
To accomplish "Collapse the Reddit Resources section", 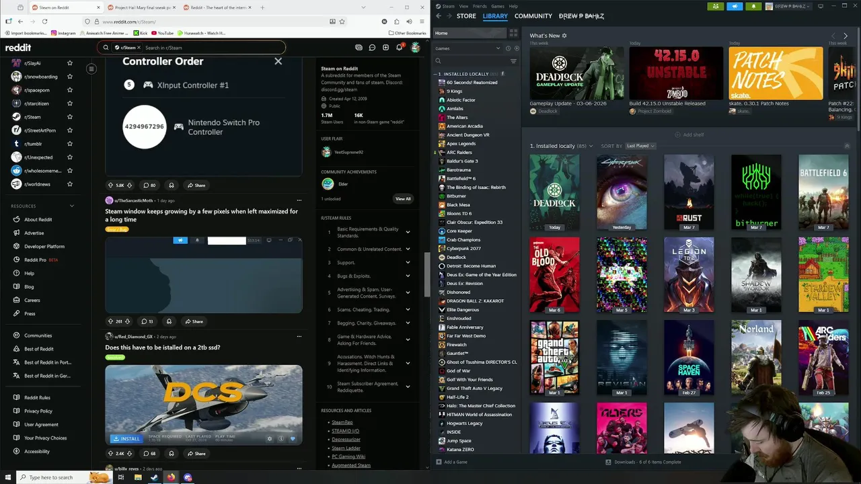I will 72,206.
